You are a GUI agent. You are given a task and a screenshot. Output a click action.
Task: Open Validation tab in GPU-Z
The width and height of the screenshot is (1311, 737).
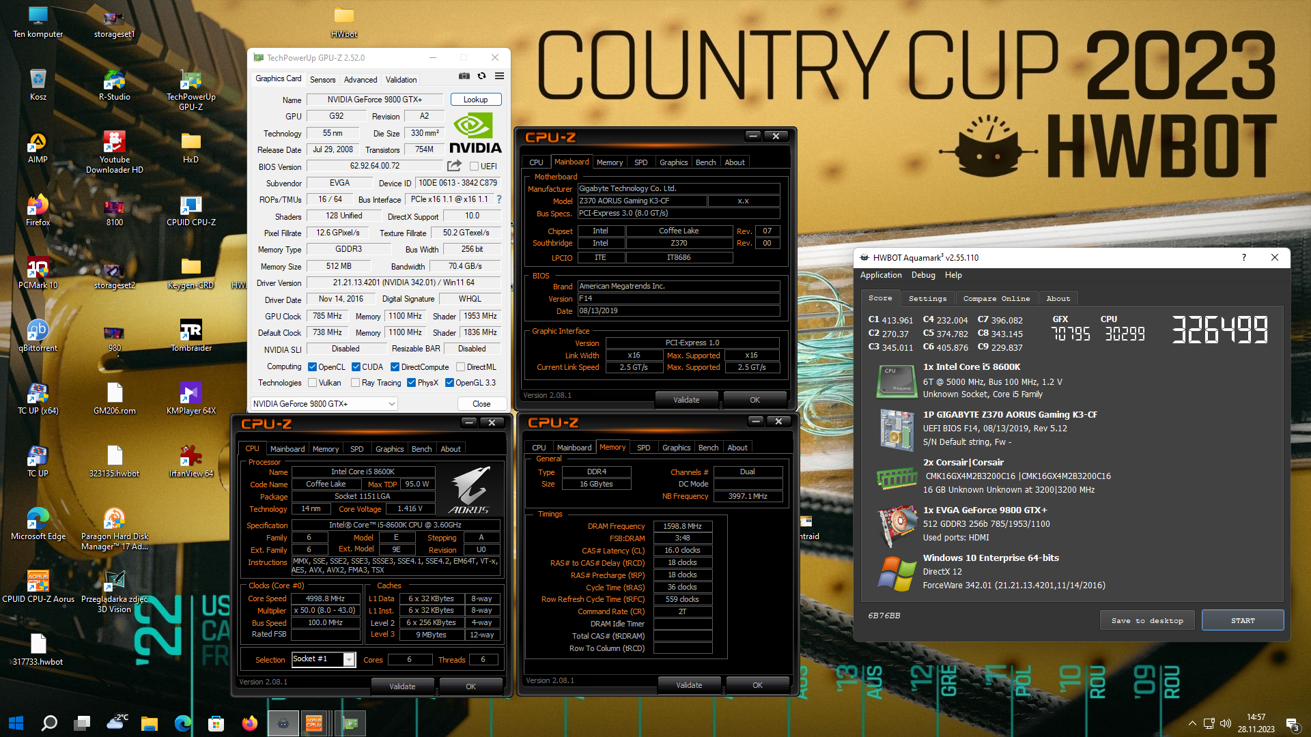pos(401,79)
